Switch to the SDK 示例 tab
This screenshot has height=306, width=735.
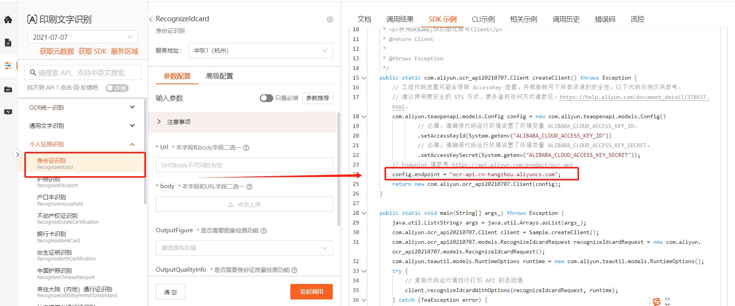(x=442, y=19)
